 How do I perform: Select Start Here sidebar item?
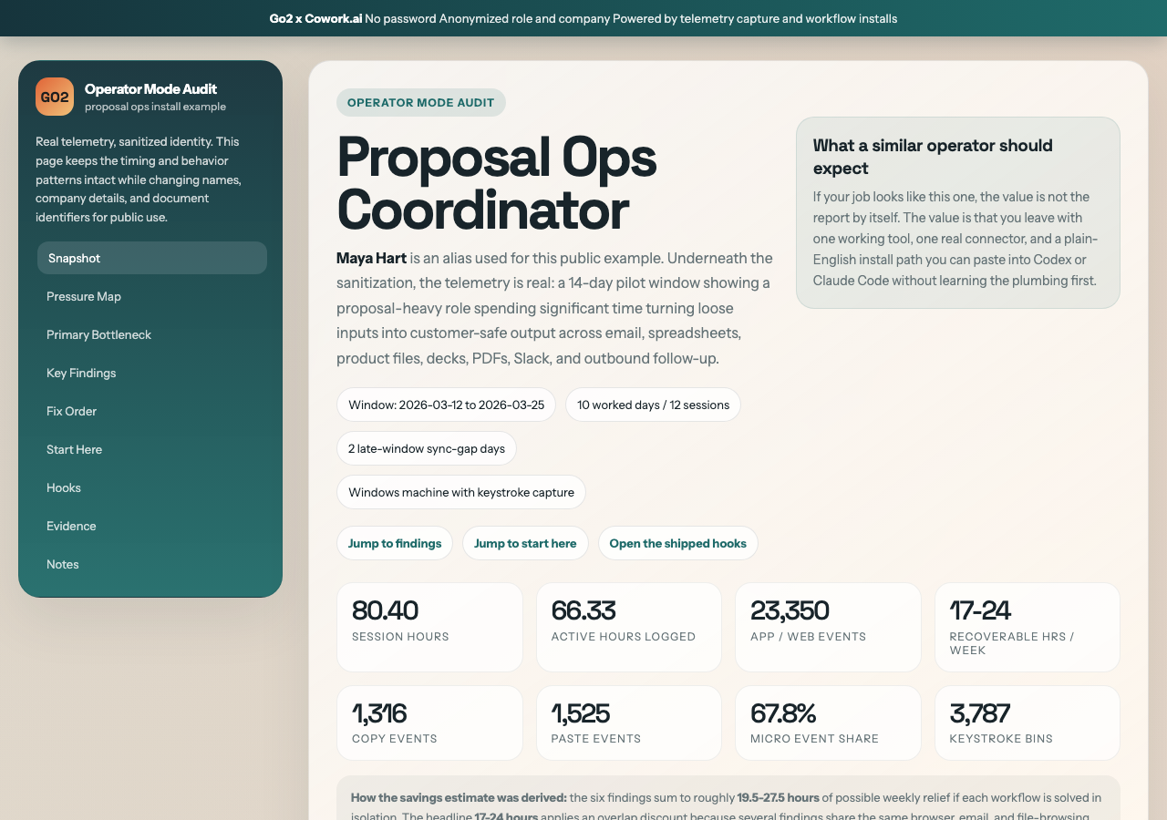pos(152,449)
